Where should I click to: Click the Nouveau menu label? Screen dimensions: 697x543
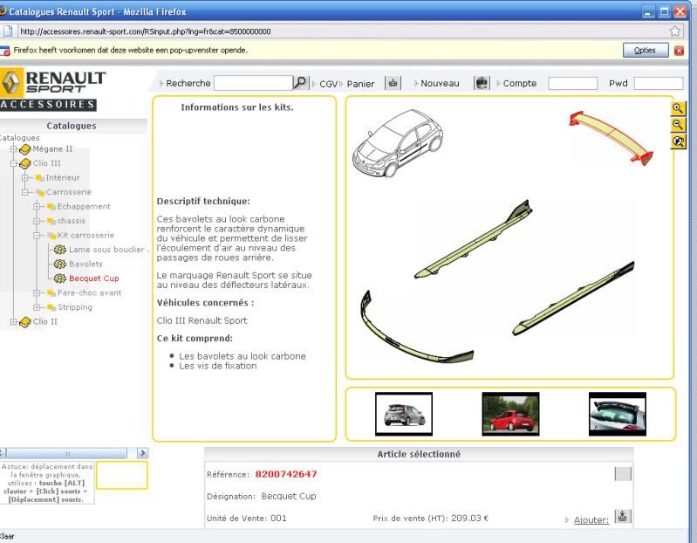440,84
